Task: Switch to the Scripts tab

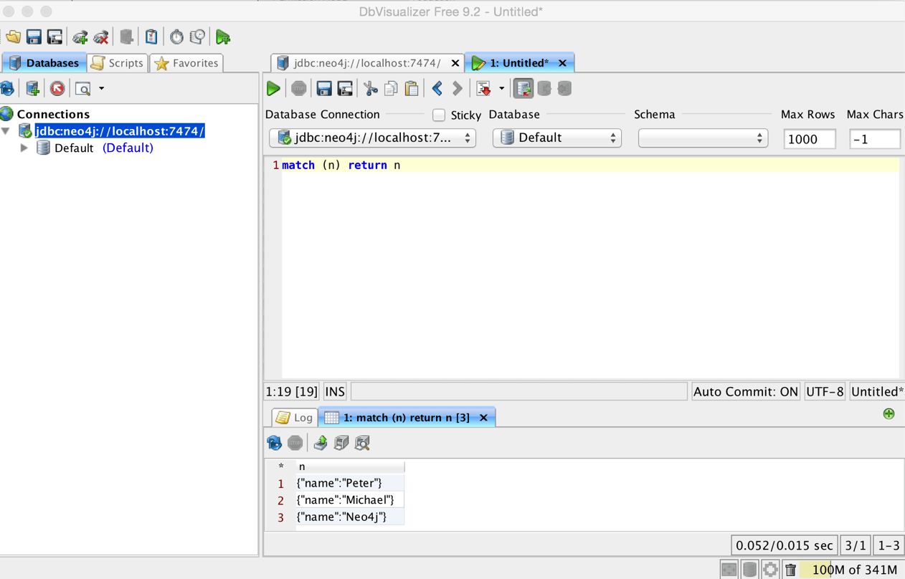Action: [117, 63]
